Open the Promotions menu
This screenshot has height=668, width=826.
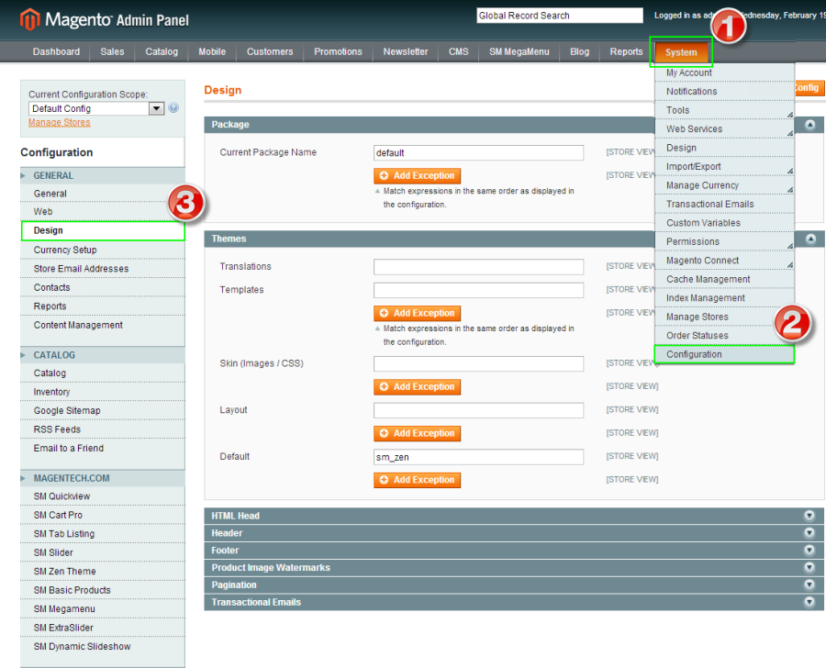(338, 51)
